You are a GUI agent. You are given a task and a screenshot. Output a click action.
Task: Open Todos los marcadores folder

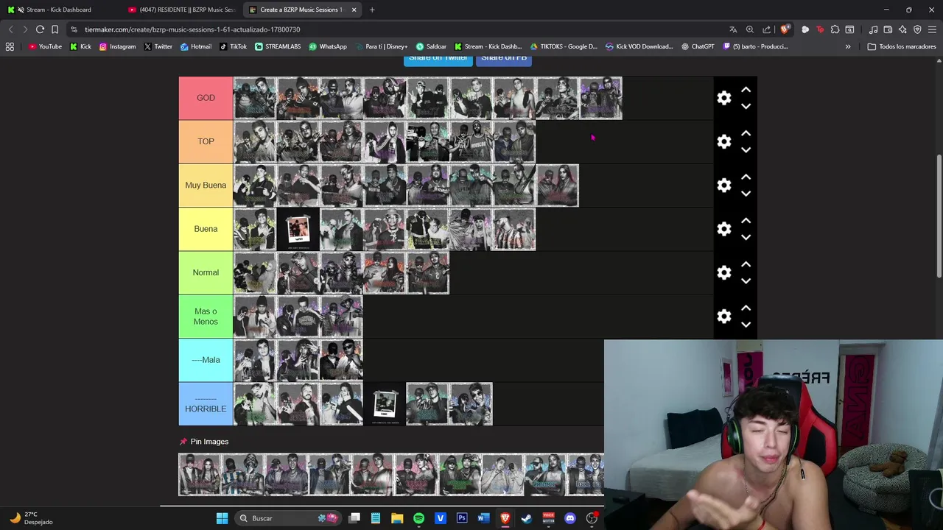click(x=902, y=46)
